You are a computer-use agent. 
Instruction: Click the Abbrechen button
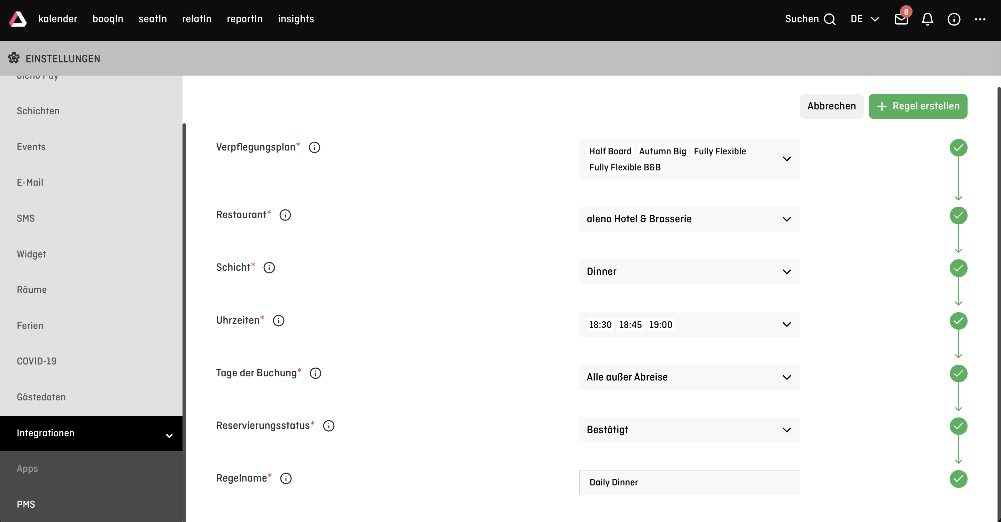click(x=832, y=106)
